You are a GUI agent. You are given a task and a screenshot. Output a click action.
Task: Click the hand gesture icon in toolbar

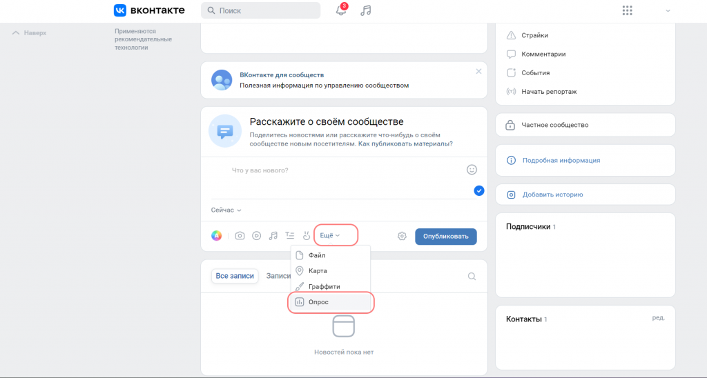click(307, 236)
